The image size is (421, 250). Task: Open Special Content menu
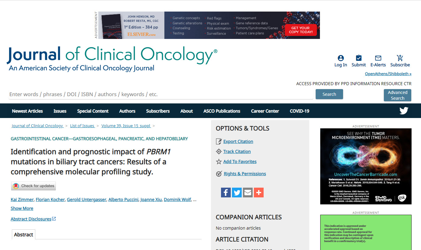click(x=93, y=111)
